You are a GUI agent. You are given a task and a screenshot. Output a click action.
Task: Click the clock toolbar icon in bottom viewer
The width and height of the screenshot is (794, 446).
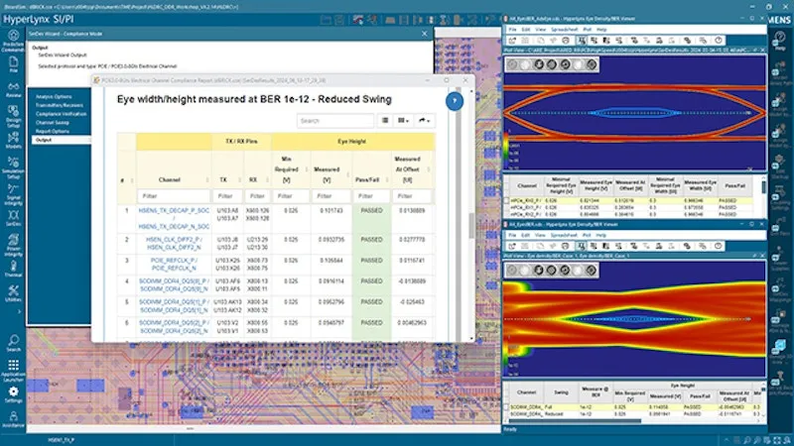point(718,246)
